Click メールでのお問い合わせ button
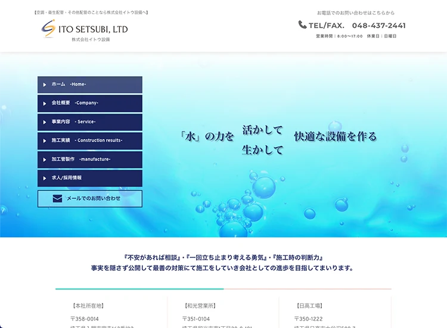Viewport: 447px width, 328px height. pyautogui.click(x=90, y=198)
